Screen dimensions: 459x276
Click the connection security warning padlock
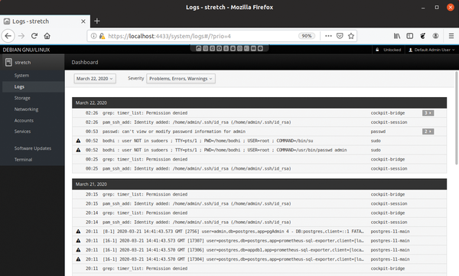(x=102, y=36)
